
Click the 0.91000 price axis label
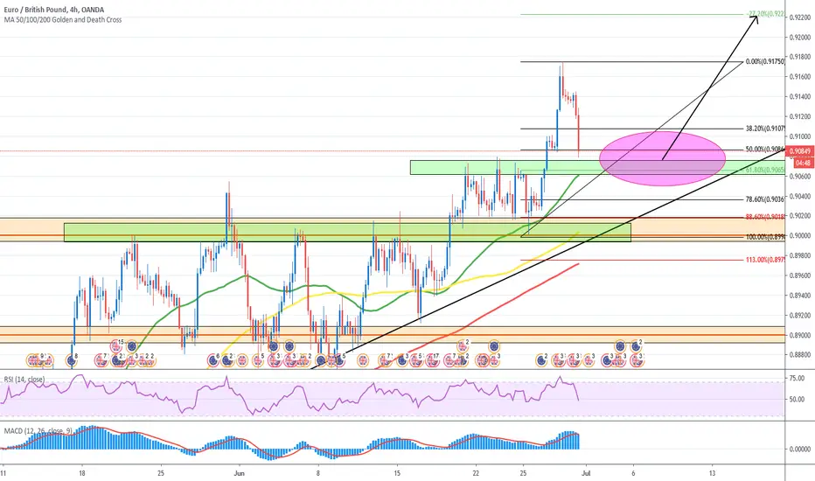click(x=800, y=136)
